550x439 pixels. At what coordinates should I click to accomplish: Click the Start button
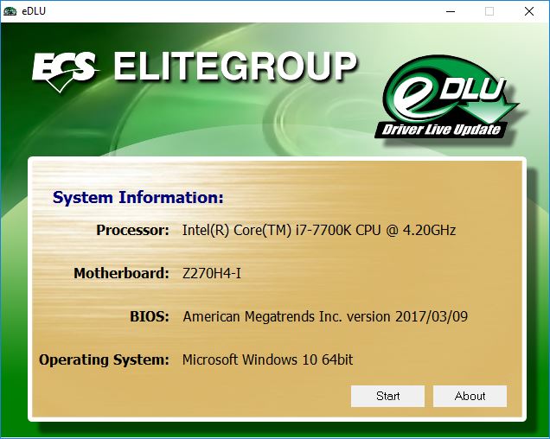(x=387, y=396)
